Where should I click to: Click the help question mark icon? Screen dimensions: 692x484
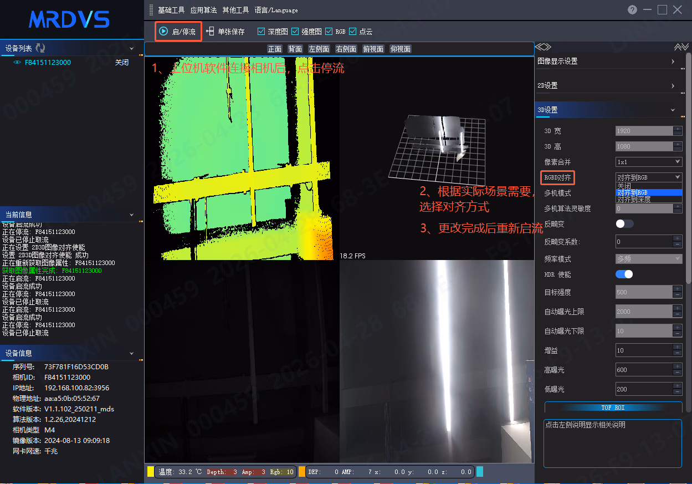pos(632,10)
